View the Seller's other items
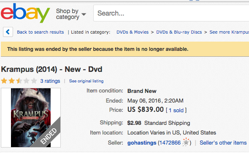The image size is (249, 153). pyautogui.click(x=223, y=143)
